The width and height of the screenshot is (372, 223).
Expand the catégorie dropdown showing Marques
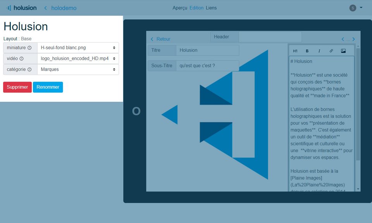[78, 69]
